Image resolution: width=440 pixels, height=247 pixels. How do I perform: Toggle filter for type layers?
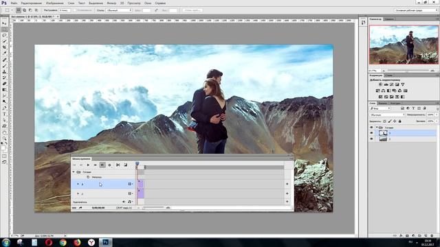coord(413,108)
